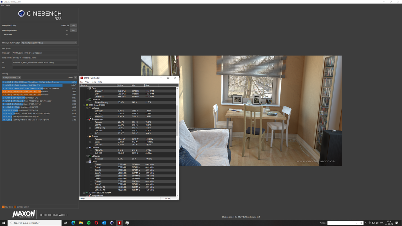Image resolution: width=402 pixels, height=226 pixels.
Task: Click the G.Skill memory module icon
Action: coord(87,193)
